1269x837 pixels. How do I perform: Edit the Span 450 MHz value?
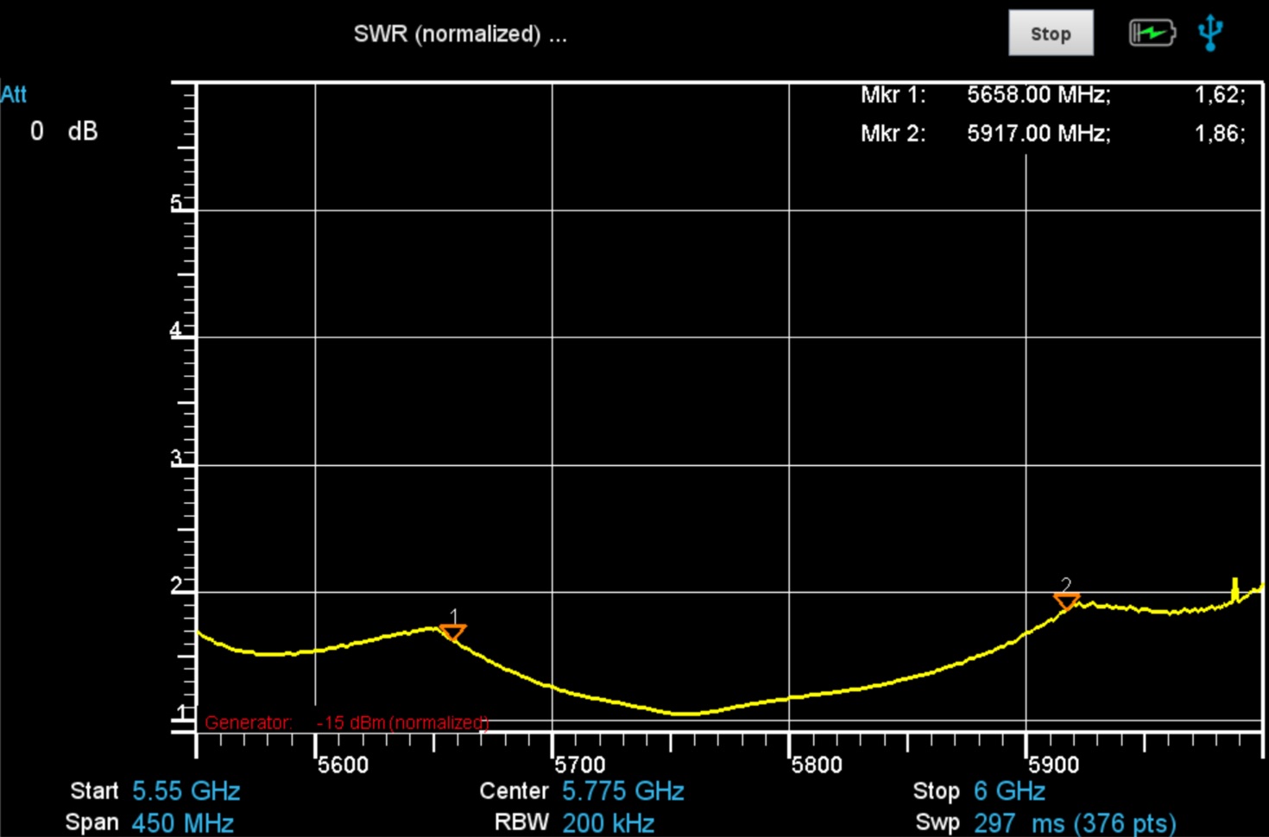point(182,822)
